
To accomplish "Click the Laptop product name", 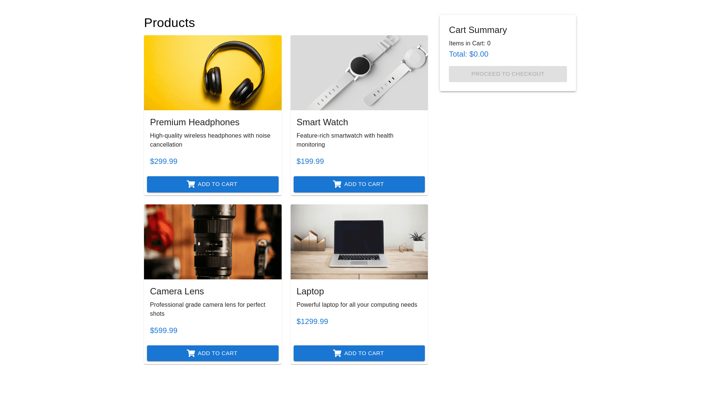I will (x=310, y=291).
